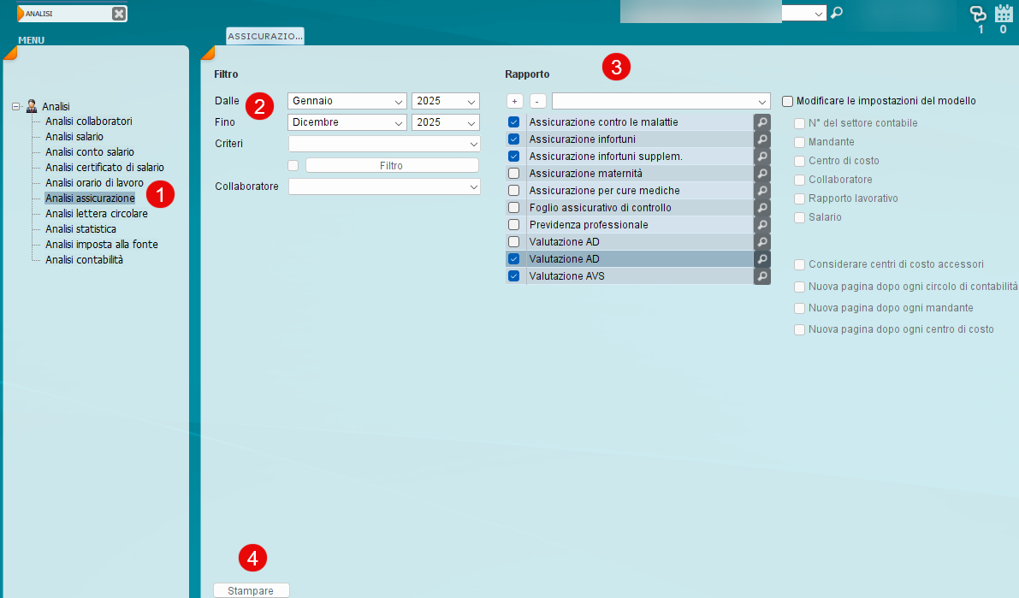The width and height of the screenshot is (1019, 598).
Task: Click magnifier icon next to Previdenza professionale
Action: [x=761, y=225]
